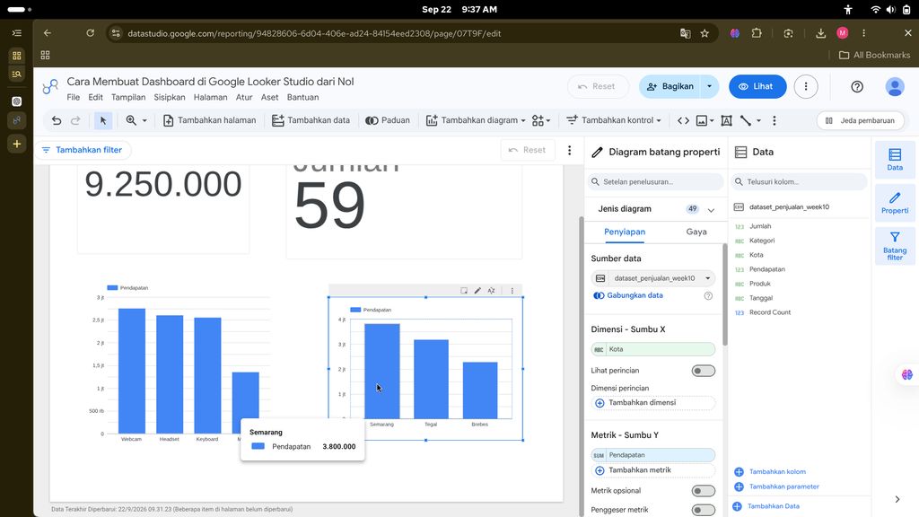Image resolution: width=919 pixels, height=517 pixels.
Task: Switch to the Gaya tab
Action: point(696,232)
